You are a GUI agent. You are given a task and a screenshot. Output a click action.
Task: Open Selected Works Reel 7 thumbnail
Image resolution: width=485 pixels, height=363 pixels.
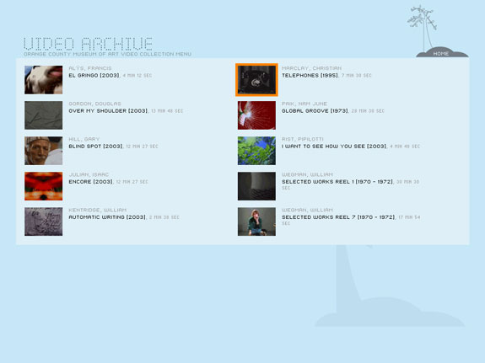[x=256, y=222]
